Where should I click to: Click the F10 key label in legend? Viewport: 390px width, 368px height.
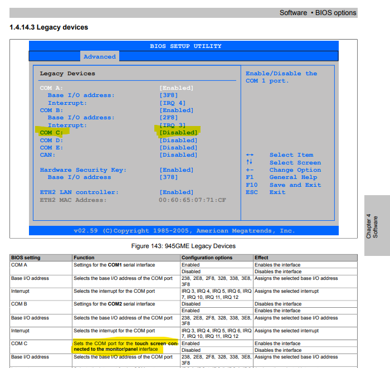[251, 185]
